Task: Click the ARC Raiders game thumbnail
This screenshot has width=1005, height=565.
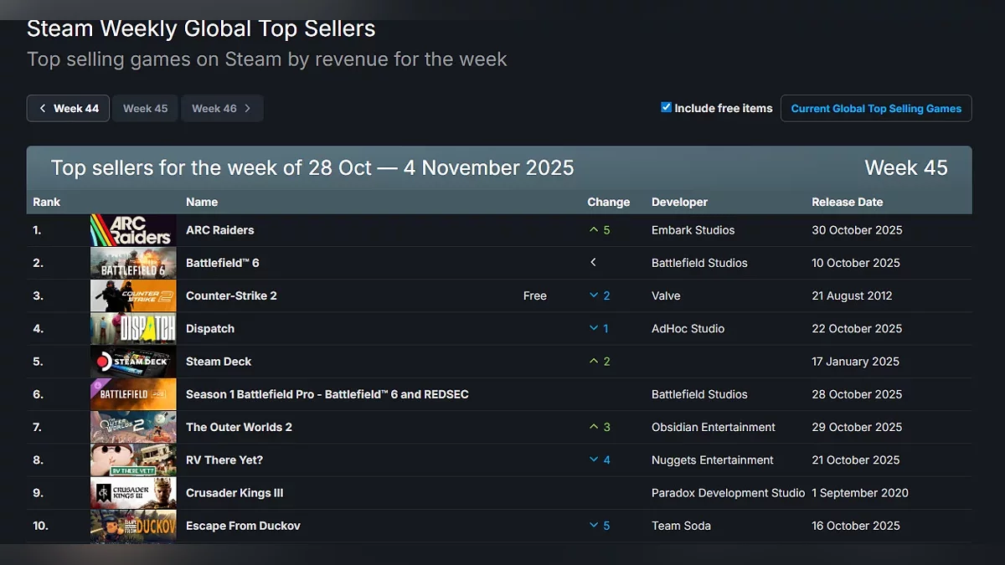Action: click(133, 230)
